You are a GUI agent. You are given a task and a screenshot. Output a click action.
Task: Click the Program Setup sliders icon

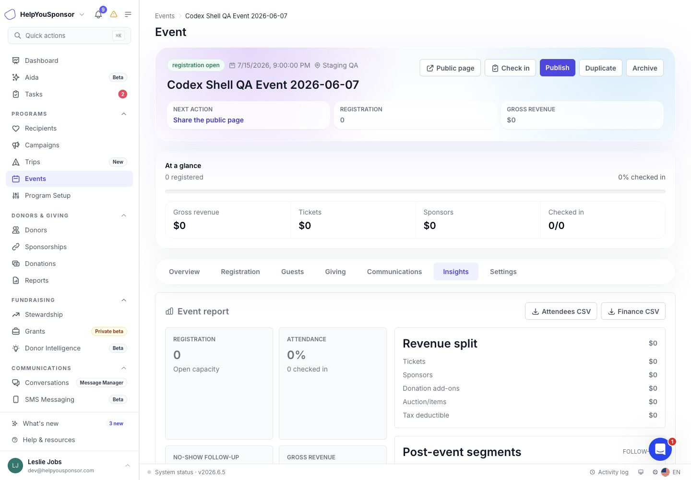point(16,195)
